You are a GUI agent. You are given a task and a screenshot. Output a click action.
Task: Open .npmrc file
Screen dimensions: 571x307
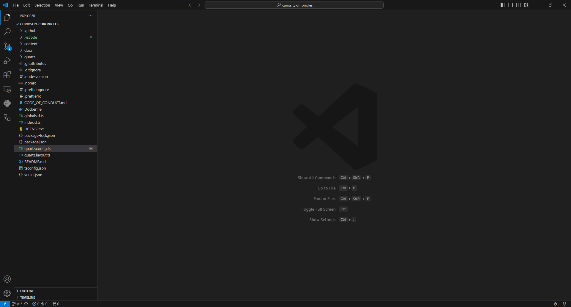(x=56, y=83)
